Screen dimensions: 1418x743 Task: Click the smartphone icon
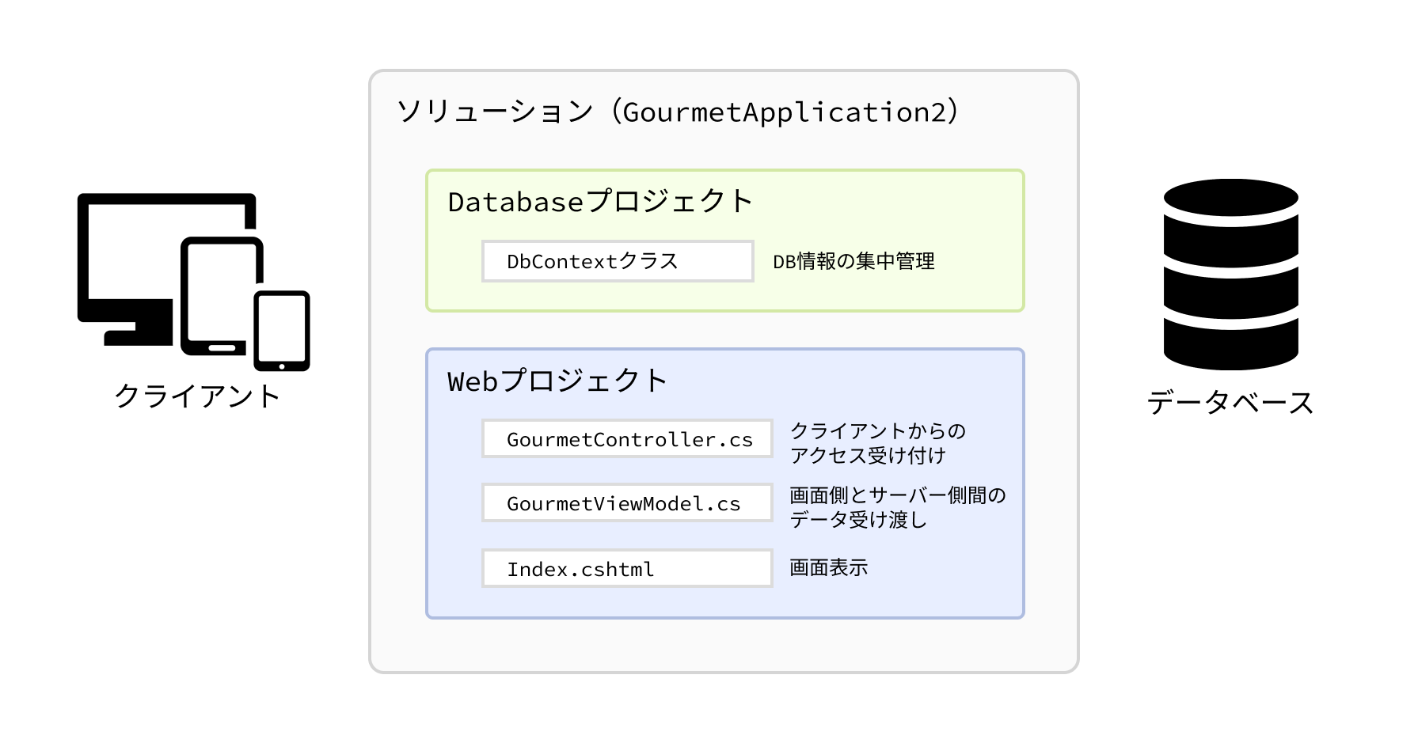pyautogui.click(x=282, y=331)
